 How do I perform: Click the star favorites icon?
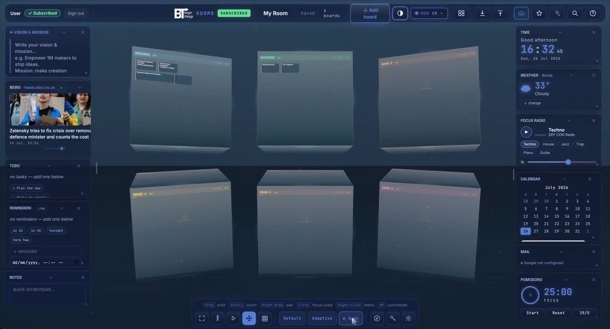click(x=539, y=13)
